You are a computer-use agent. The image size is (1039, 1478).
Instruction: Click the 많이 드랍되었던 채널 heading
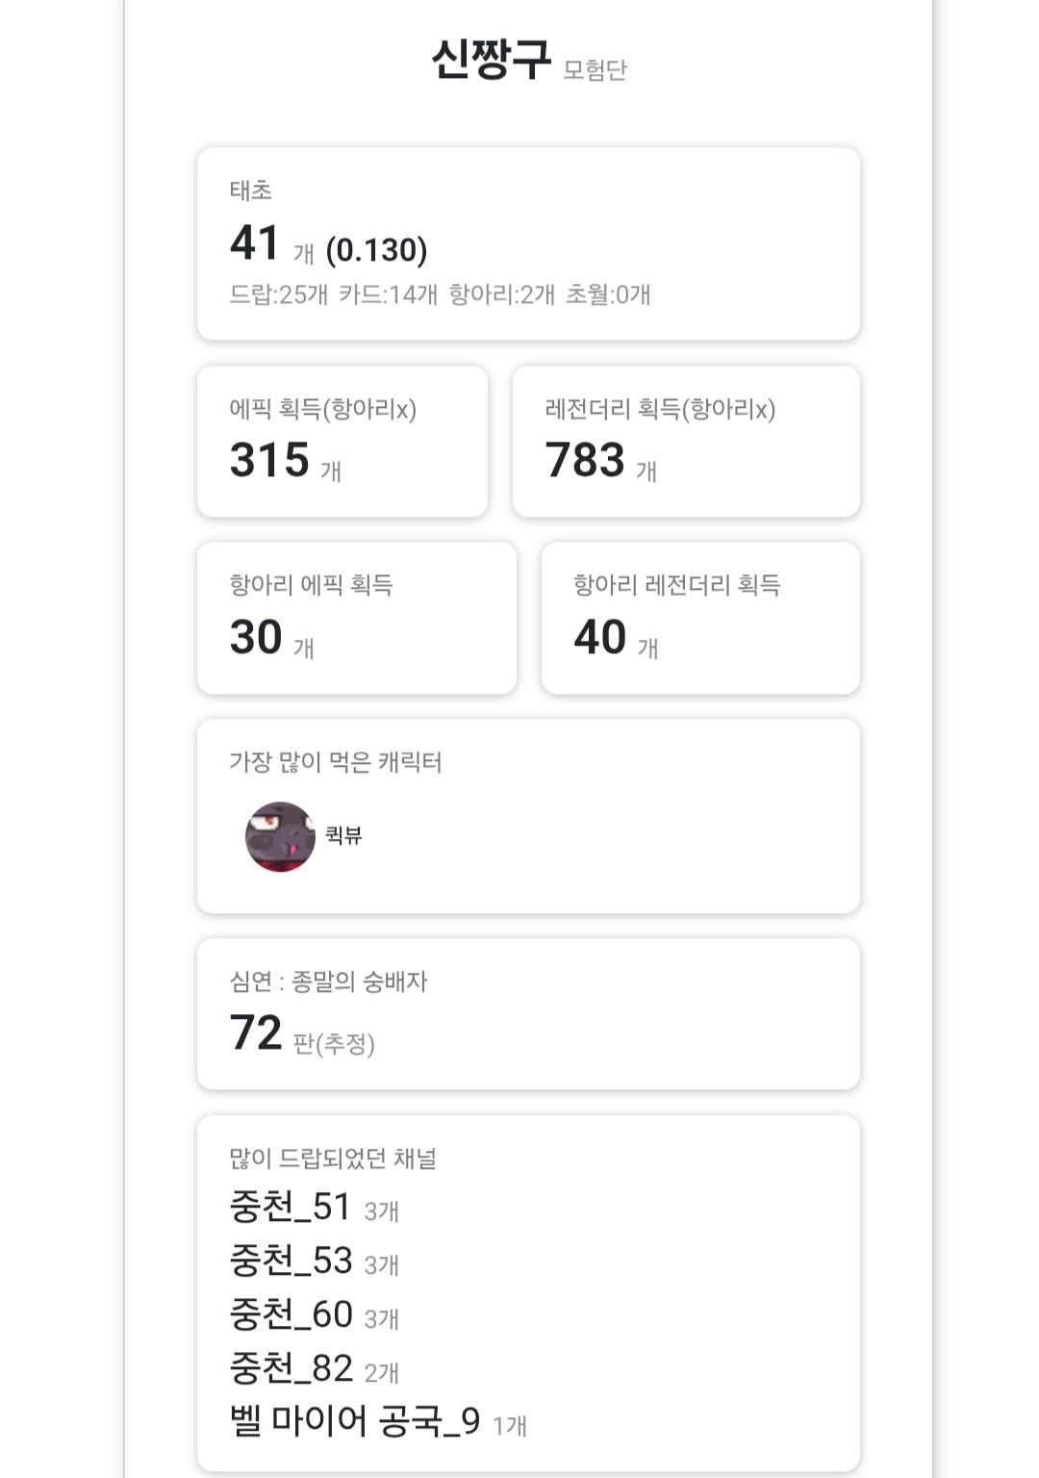click(x=333, y=1159)
